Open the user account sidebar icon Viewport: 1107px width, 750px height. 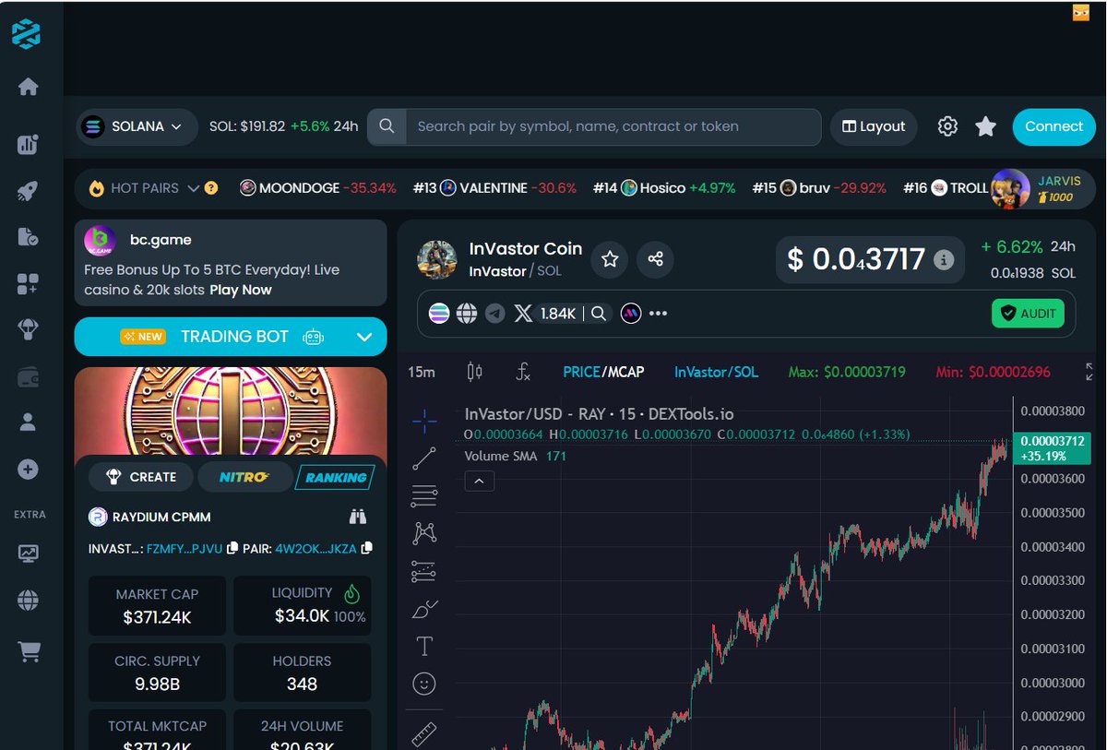click(x=28, y=423)
